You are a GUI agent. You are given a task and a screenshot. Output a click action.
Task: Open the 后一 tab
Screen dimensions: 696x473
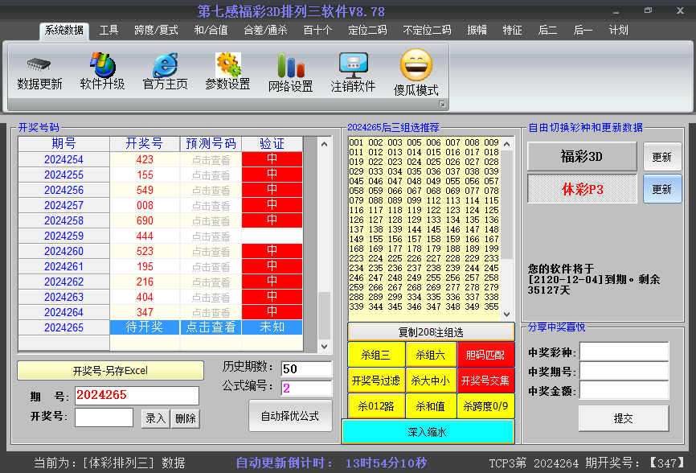point(583,31)
